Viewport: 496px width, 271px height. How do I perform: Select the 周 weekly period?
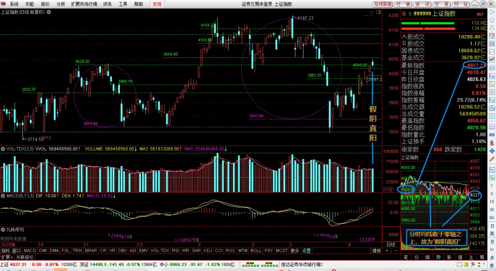click(x=492, y=234)
